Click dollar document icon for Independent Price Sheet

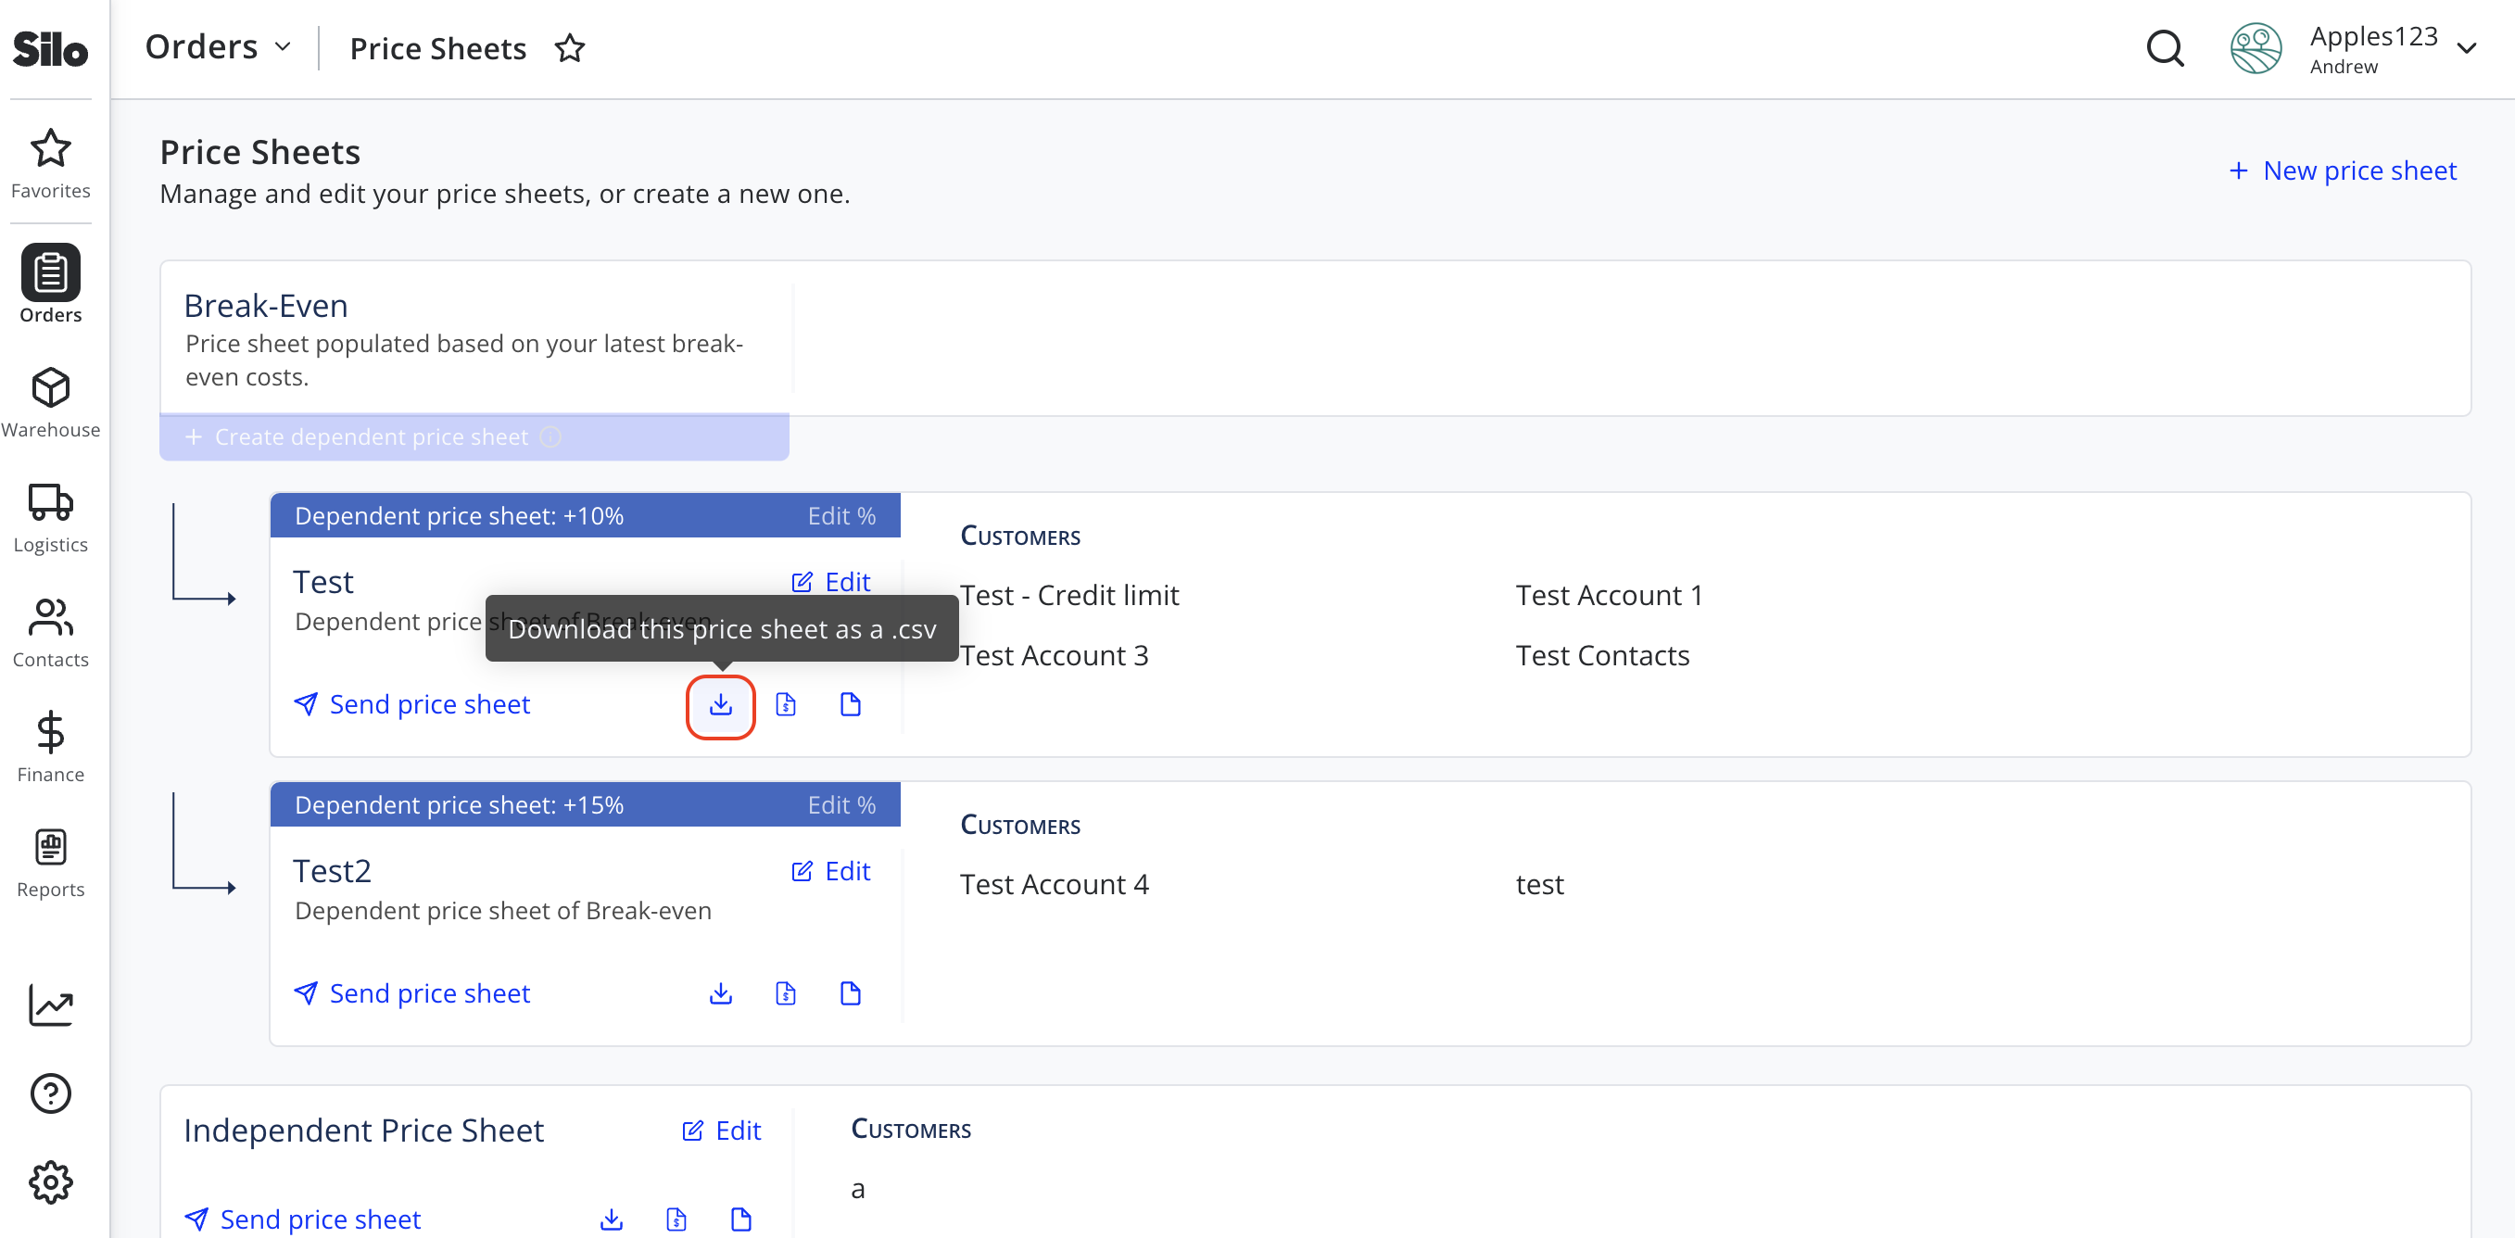click(676, 1219)
